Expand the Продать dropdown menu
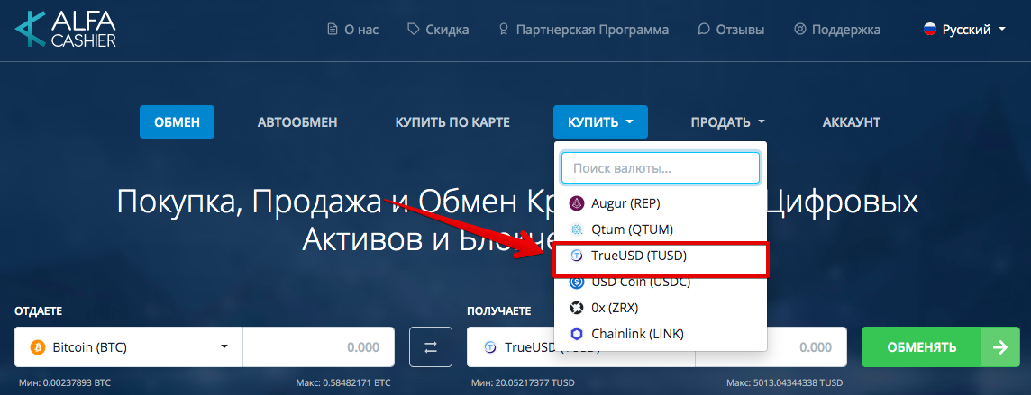1031x395 pixels. (x=728, y=122)
